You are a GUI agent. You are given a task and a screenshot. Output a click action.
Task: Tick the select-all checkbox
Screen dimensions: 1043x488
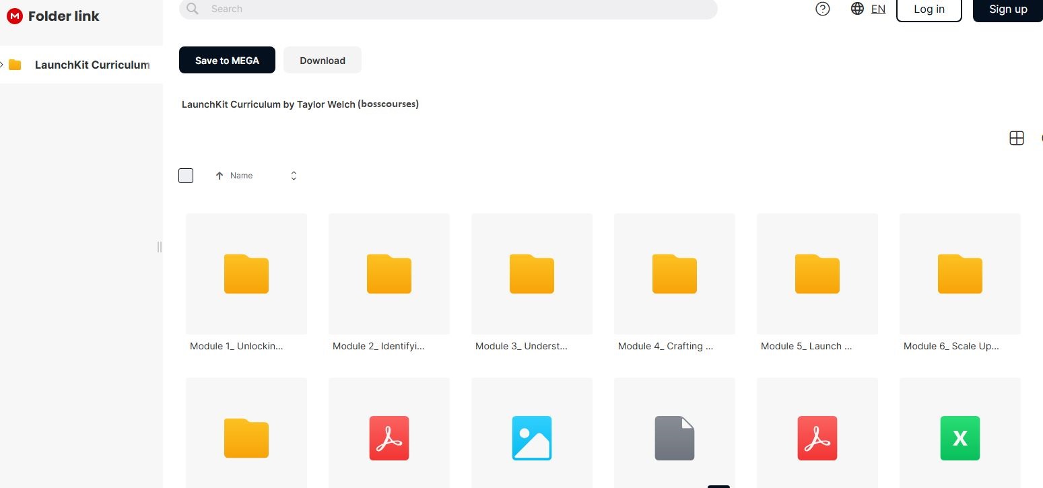tap(186, 176)
